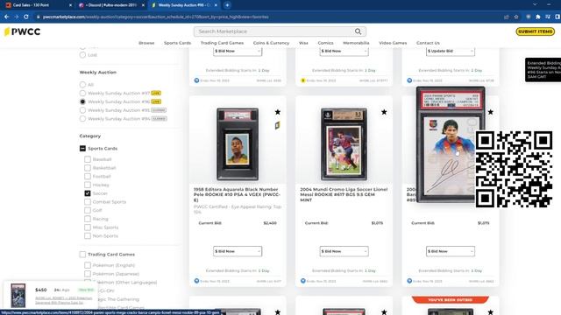Open the Memorabilia link
561x315 pixels.
pyautogui.click(x=356, y=43)
